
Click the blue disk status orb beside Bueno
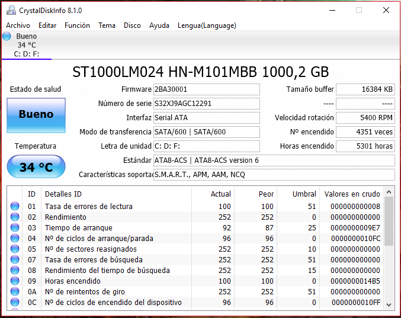(7, 36)
